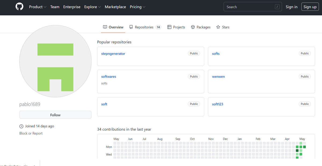Click the Public badge on stepngenerator
322x166 pixels.
[194, 53]
